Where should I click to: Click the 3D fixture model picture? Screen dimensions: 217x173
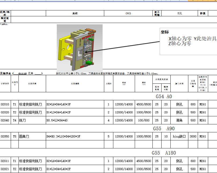click(79, 47)
